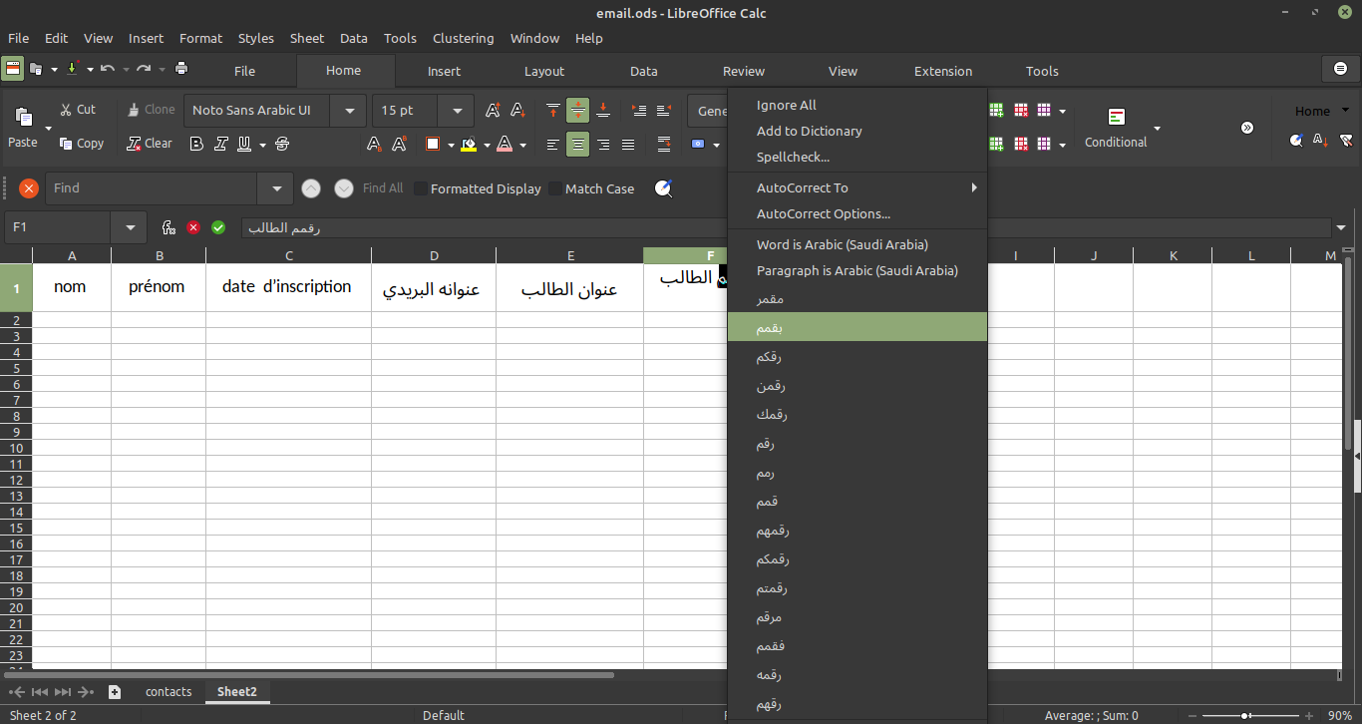This screenshot has width=1362, height=724.
Task: Check the Formatted Display option
Action: [x=421, y=188]
